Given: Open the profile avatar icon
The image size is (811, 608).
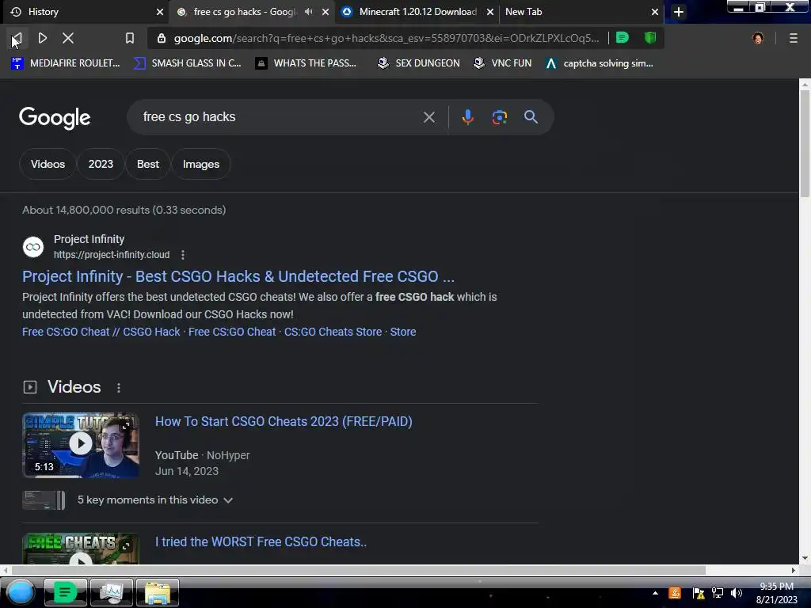Looking at the screenshot, I should pyautogui.click(x=758, y=38).
